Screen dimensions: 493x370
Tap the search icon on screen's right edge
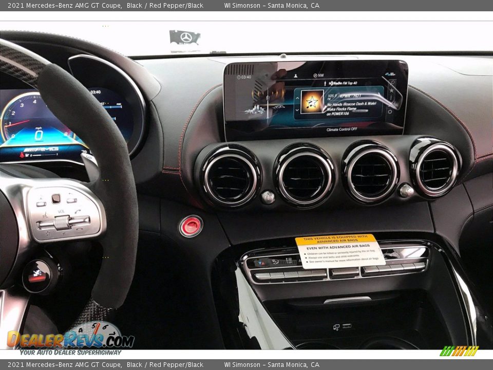(x=393, y=82)
